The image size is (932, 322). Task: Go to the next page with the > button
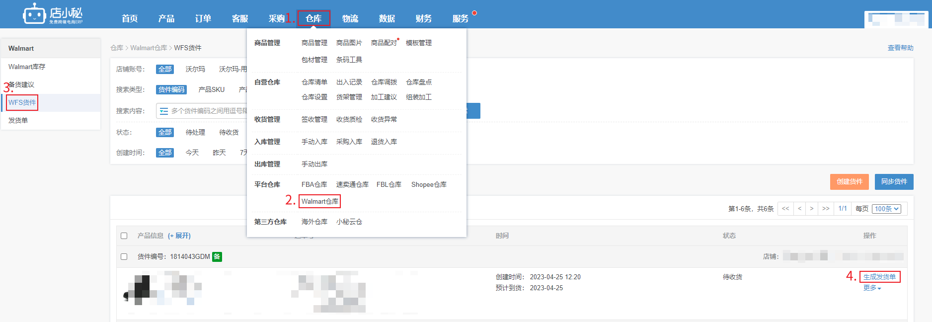coord(812,209)
